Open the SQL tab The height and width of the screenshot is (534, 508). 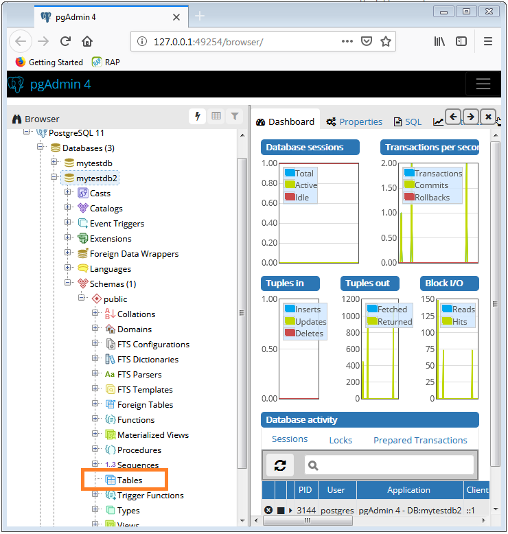408,121
